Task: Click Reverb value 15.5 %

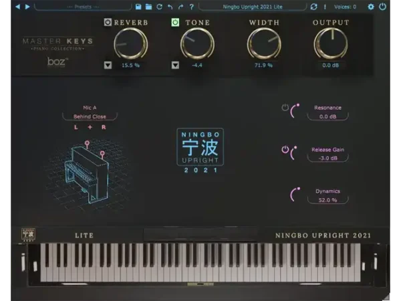Action: (131, 66)
